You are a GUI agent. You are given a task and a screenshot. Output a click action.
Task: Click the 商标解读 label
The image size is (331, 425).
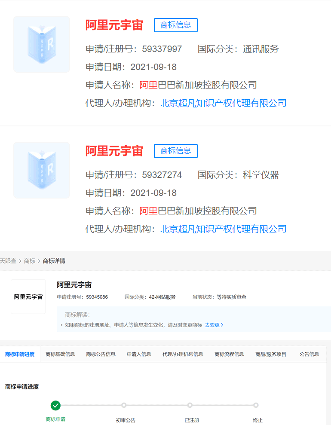[x=77, y=315]
